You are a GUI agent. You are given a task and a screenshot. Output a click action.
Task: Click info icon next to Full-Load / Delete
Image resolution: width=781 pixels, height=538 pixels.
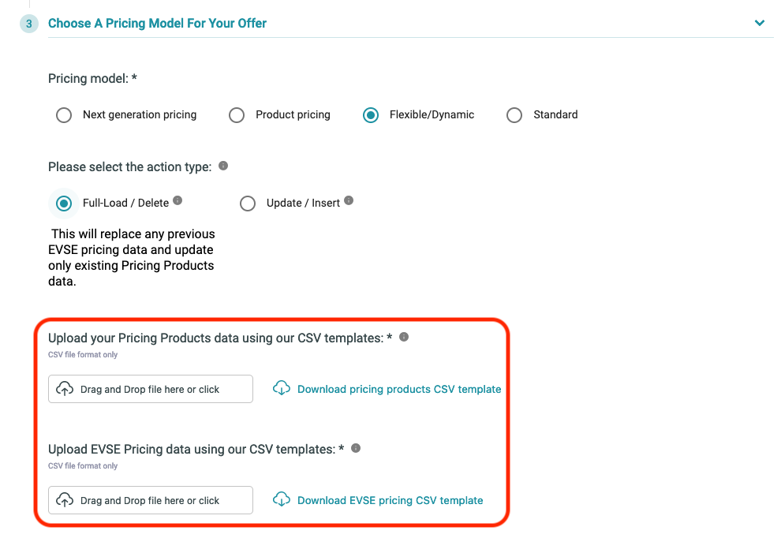click(177, 200)
